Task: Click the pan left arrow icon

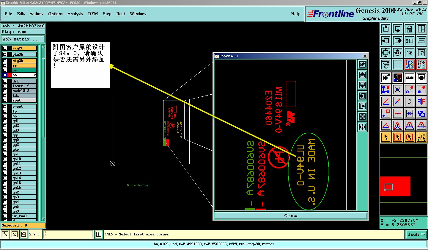Action: [x=386, y=41]
